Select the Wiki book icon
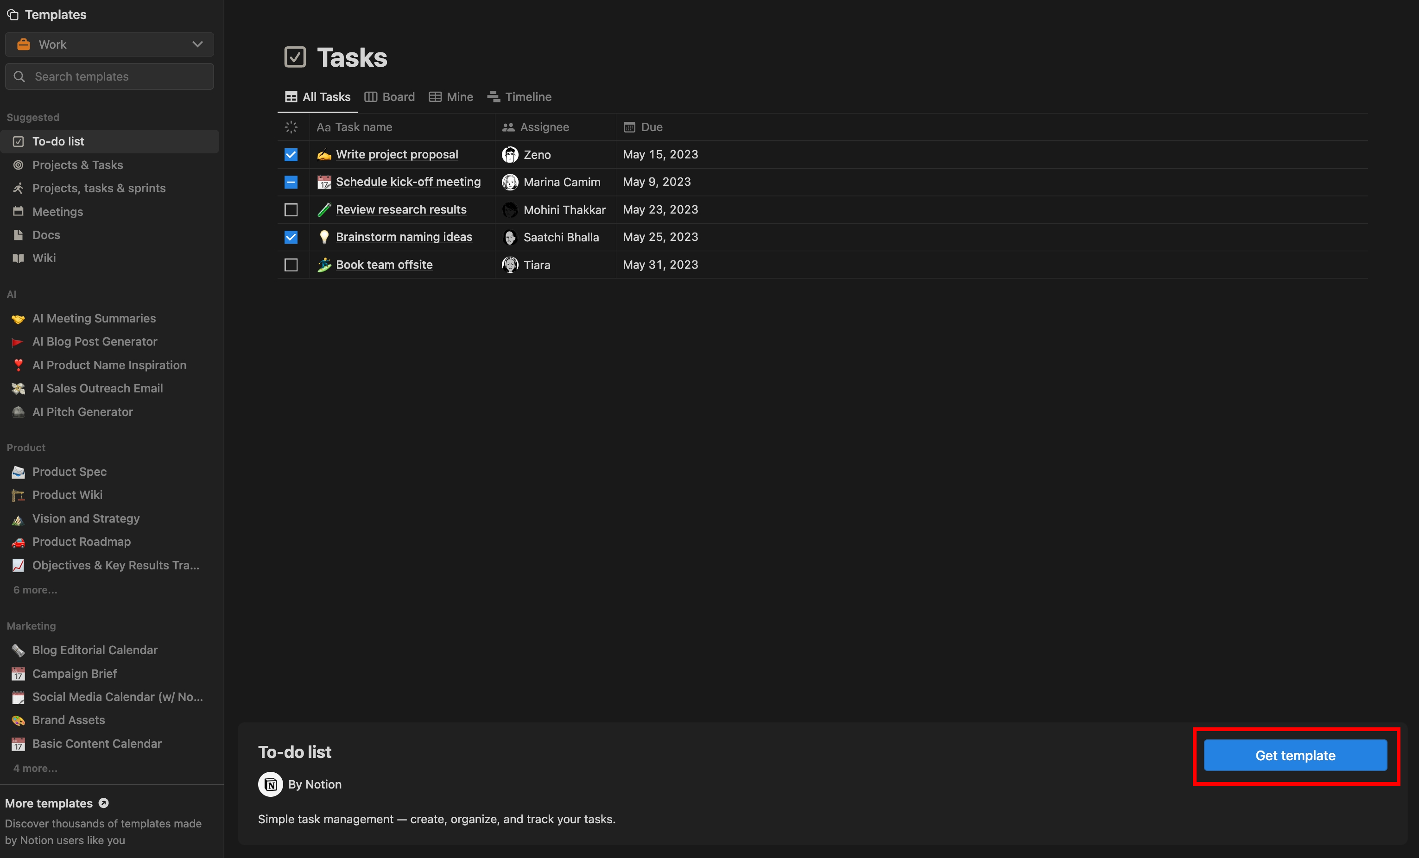The image size is (1419, 858). pyautogui.click(x=19, y=258)
